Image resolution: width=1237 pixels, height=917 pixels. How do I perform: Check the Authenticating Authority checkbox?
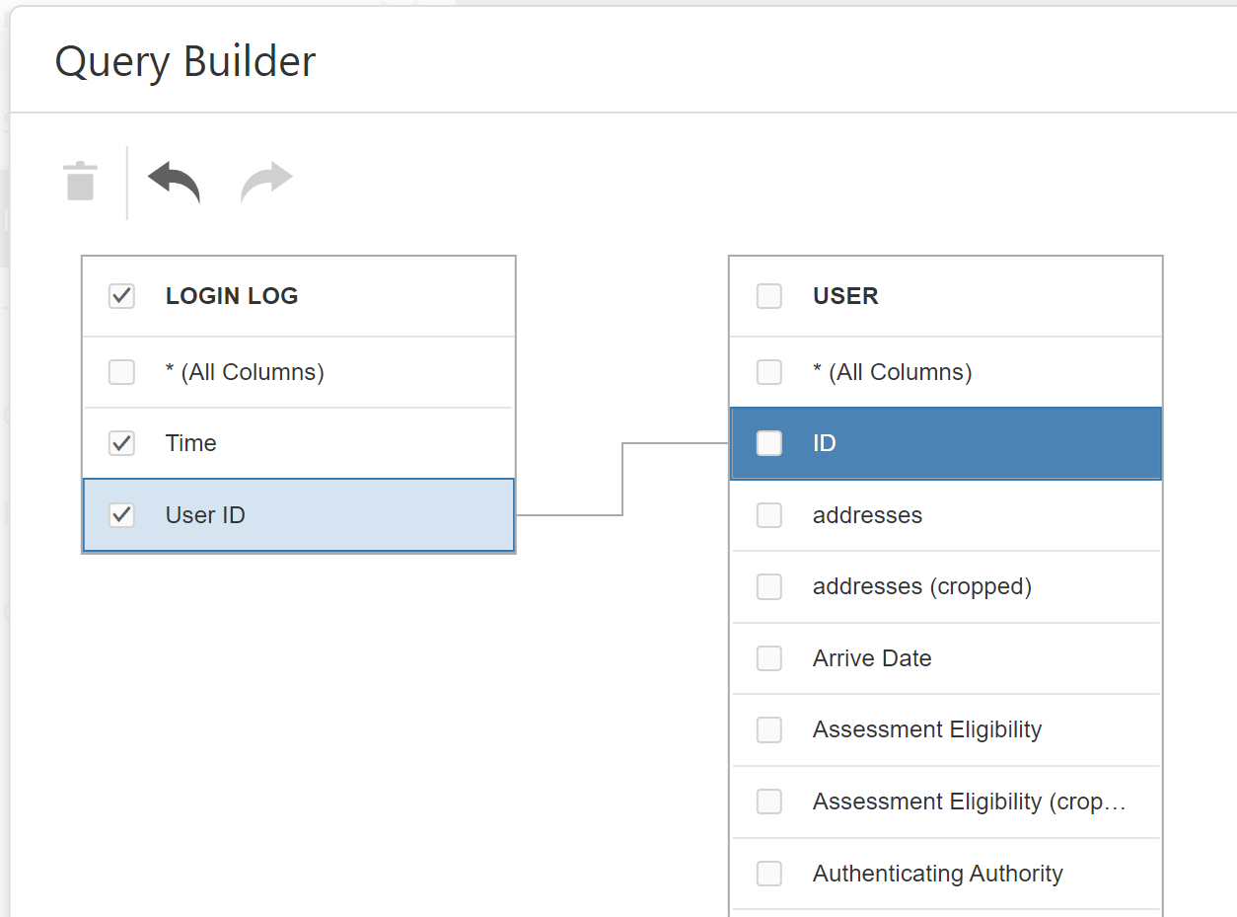[768, 874]
